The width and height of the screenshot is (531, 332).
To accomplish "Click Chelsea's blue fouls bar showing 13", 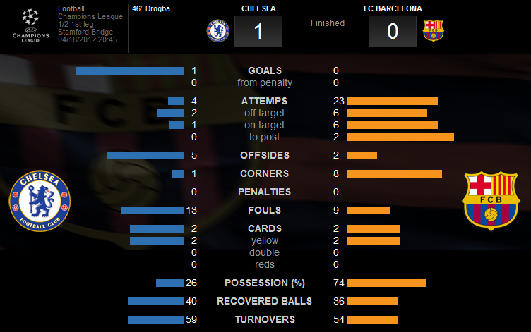I will (x=152, y=210).
